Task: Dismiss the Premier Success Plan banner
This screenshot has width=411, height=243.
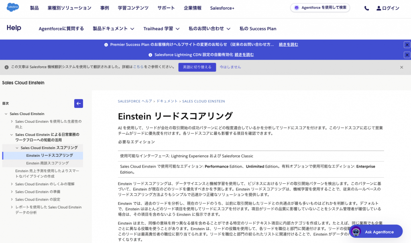Action: [407, 45]
